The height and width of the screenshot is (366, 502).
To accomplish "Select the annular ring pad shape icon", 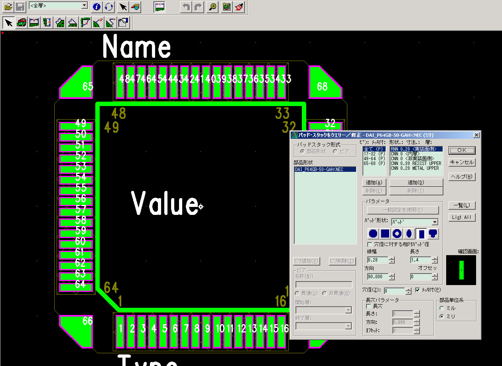I will (397, 234).
